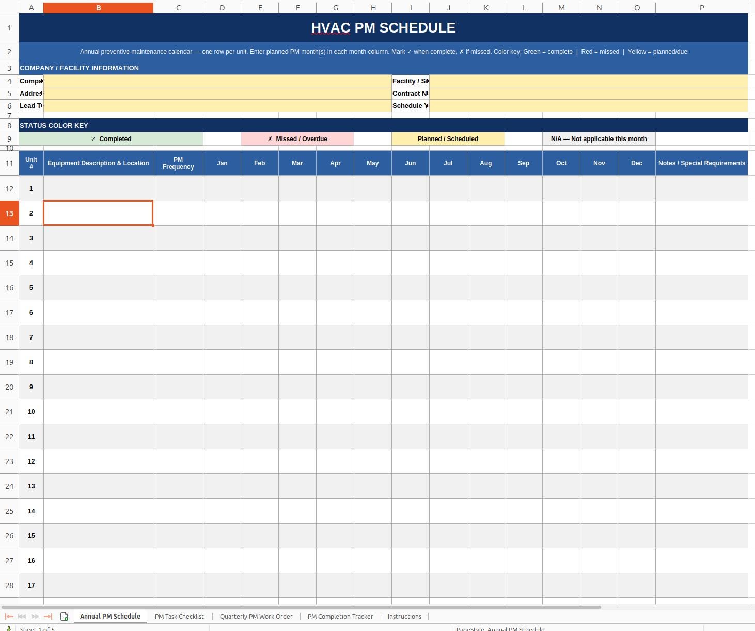Click the green Completed status key cell
The width and height of the screenshot is (755, 631).
tap(111, 139)
